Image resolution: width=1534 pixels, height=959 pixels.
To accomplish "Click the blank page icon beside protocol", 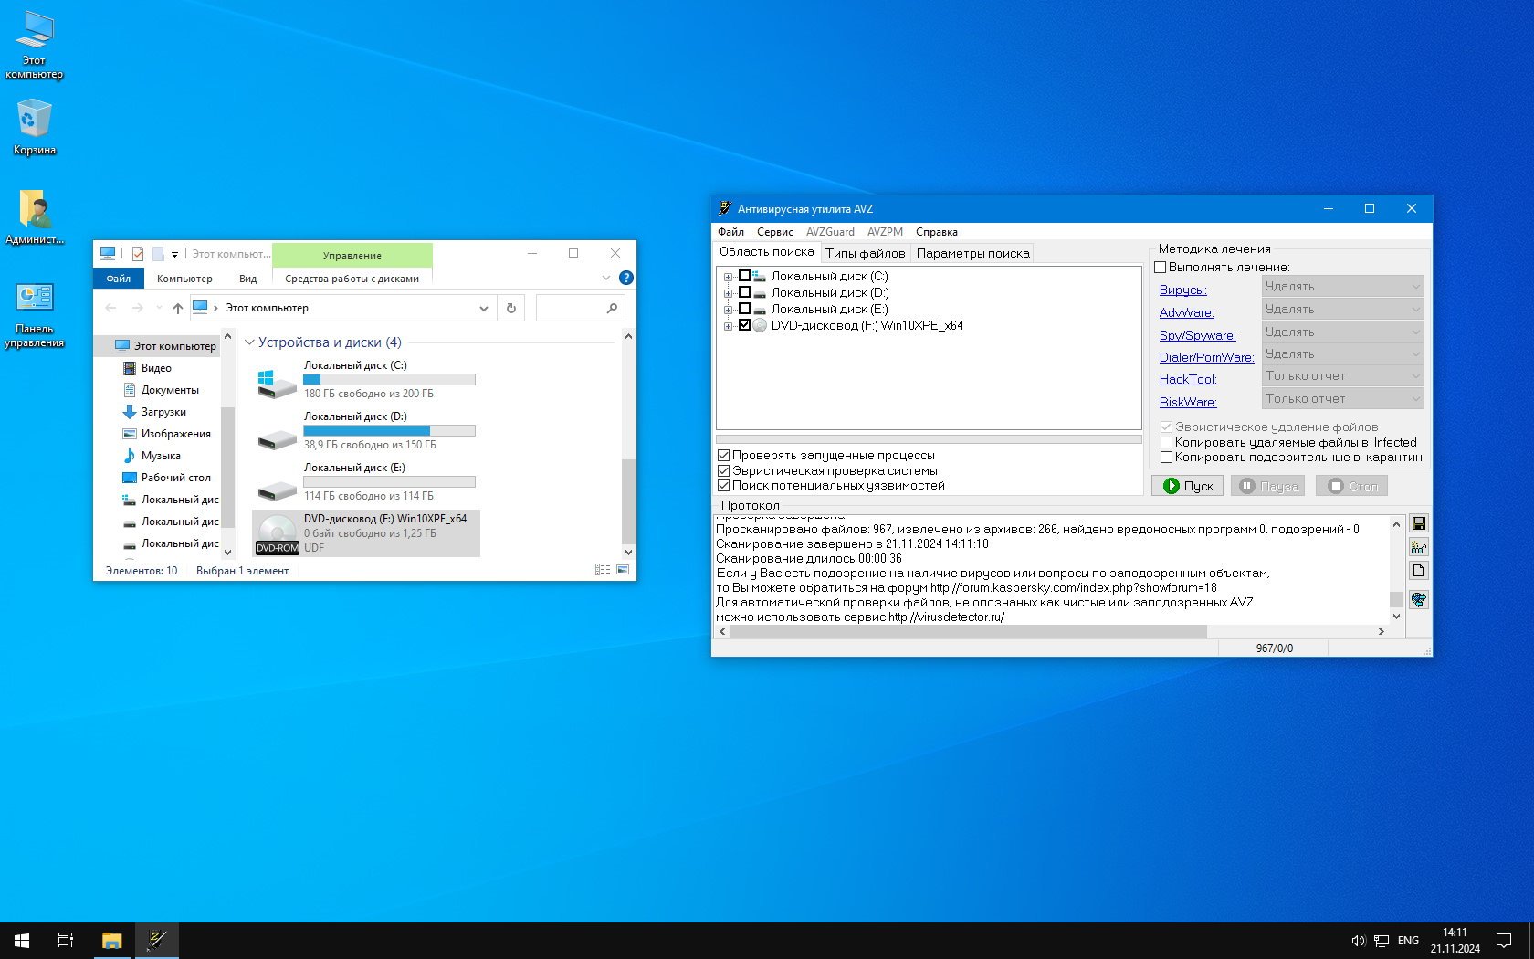I will [1418, 571].
